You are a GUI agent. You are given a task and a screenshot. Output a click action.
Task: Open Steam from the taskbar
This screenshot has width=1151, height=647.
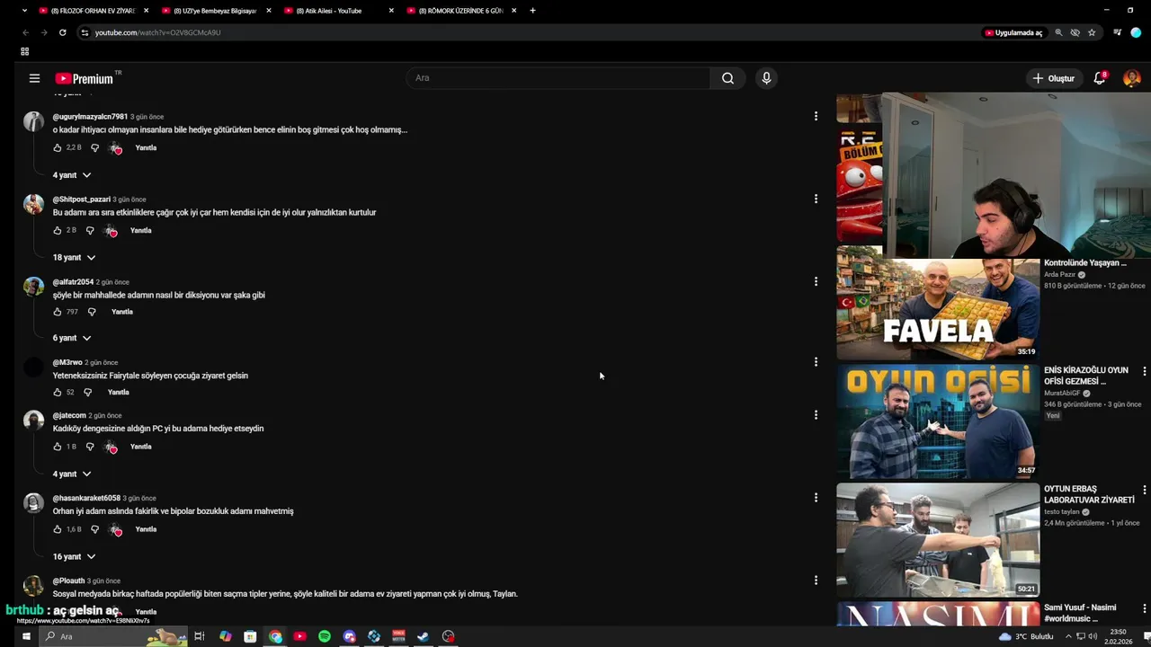[x=424, y=636]
